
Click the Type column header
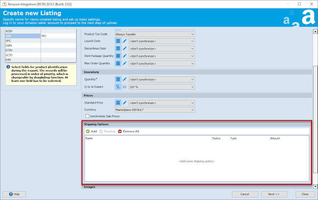pos(249,138)
